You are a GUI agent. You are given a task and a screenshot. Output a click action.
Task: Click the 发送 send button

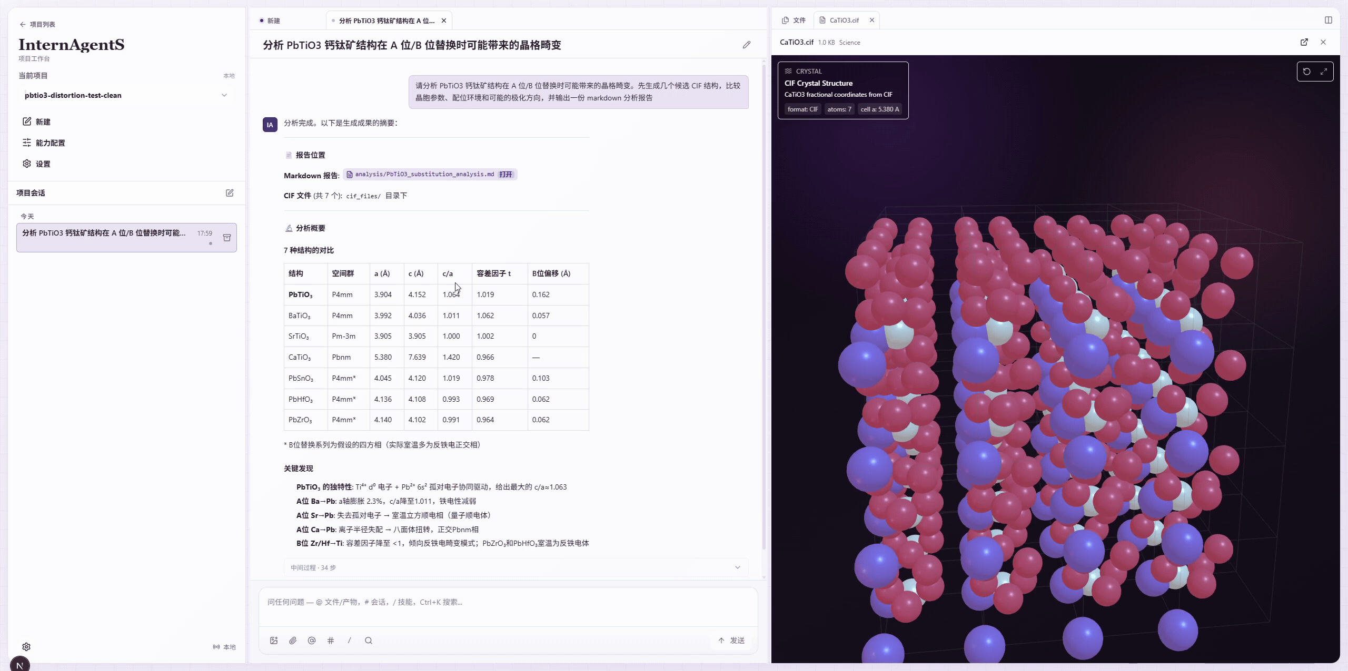pos(731,640)
